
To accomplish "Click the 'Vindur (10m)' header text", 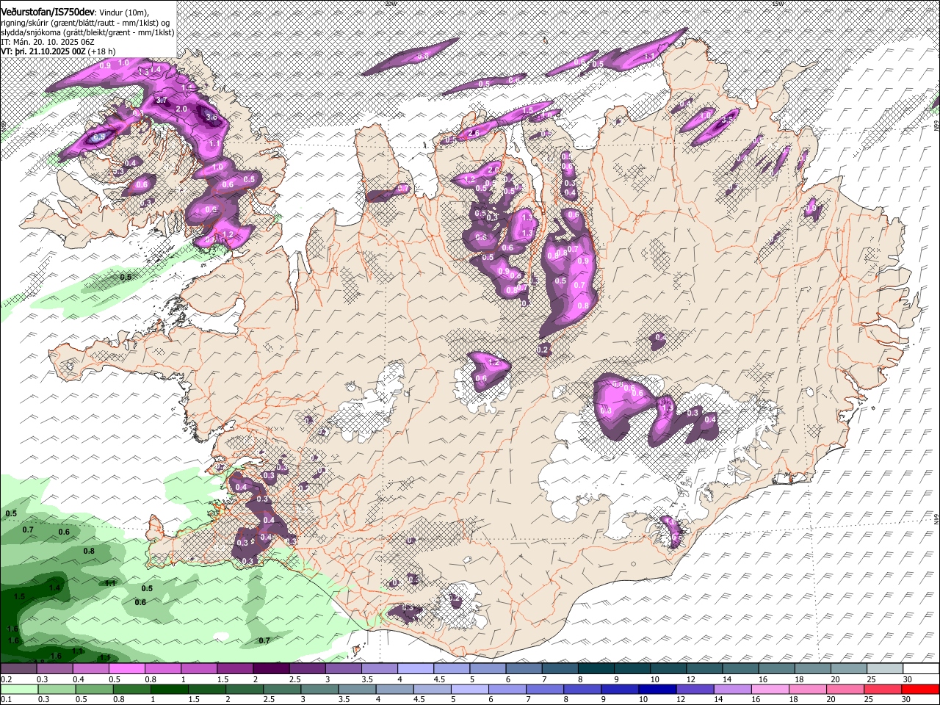I will (x=123, y=12).
